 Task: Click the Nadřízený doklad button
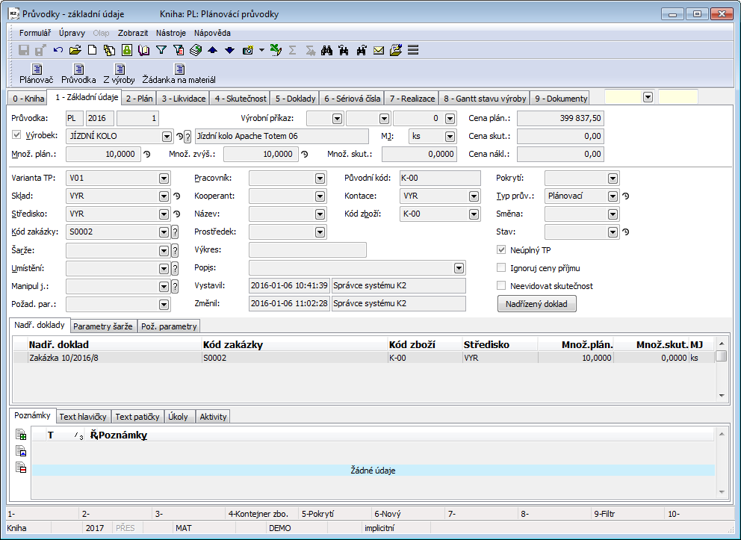(x=536, y=304)
